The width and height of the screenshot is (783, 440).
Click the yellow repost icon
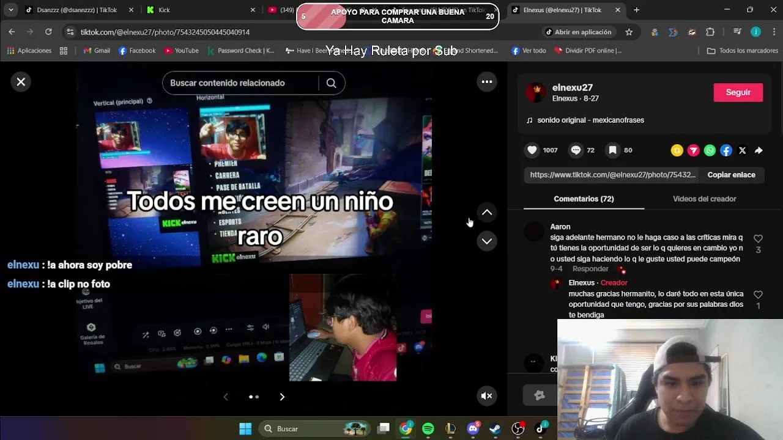pos(677,150)
